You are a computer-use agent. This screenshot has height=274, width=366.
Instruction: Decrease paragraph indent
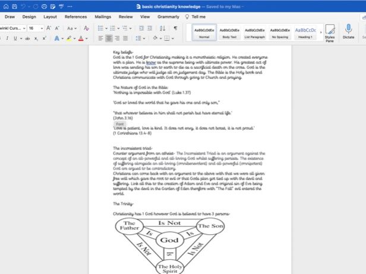[x=141, y=28]
